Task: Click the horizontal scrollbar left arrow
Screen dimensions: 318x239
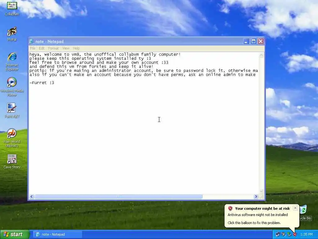Action: (x=31, y=197)
